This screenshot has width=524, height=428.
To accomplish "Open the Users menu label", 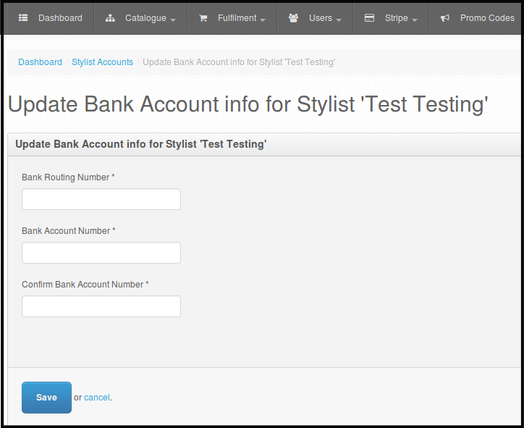I will 321,18.
